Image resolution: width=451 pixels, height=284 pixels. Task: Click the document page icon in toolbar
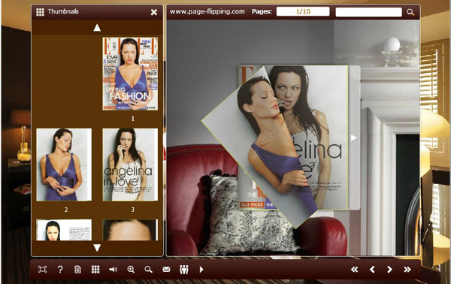click(77, 269)
